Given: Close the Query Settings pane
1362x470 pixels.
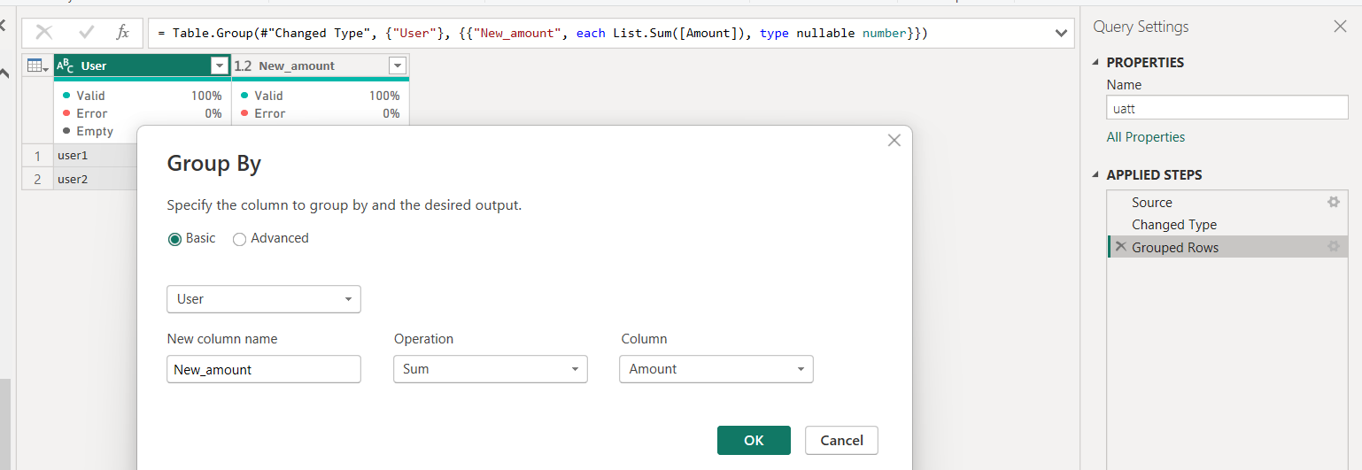Looking at the screenshot, I should (1340, 27).
